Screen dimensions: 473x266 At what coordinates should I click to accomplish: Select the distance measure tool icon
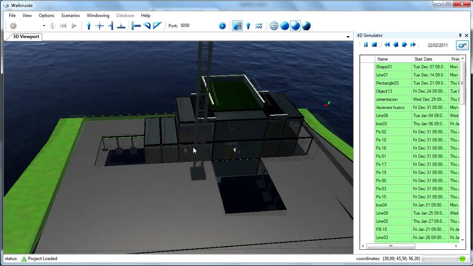coord(136,26)
